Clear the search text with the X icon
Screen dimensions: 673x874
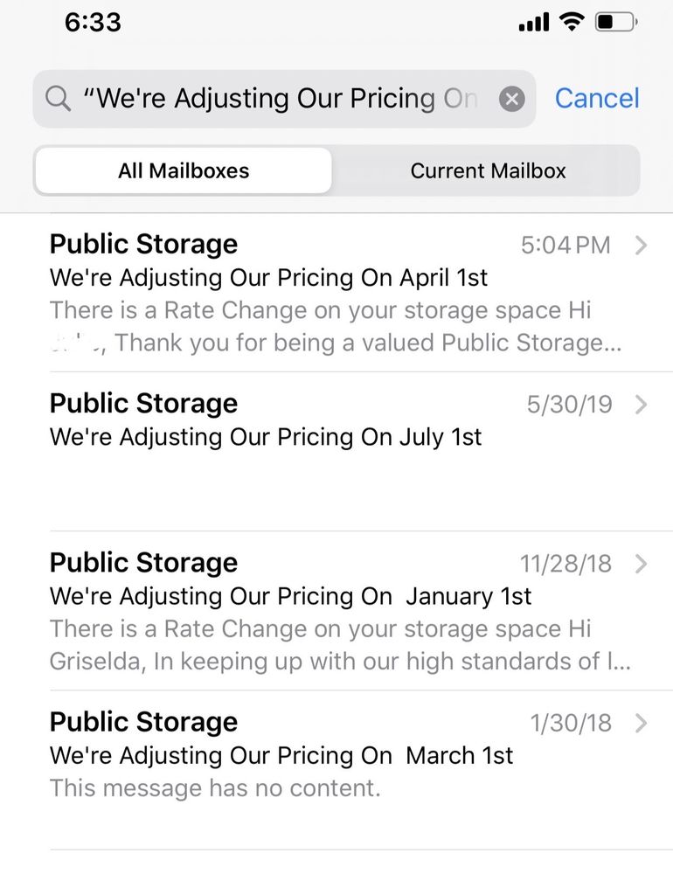512,99
